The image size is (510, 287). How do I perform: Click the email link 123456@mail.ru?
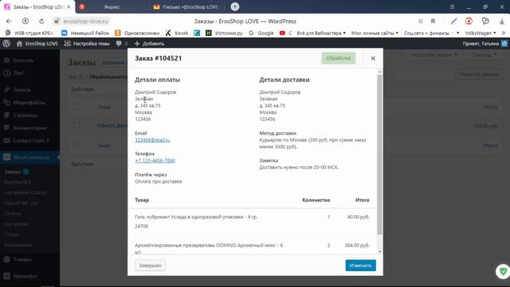[152, 140]
